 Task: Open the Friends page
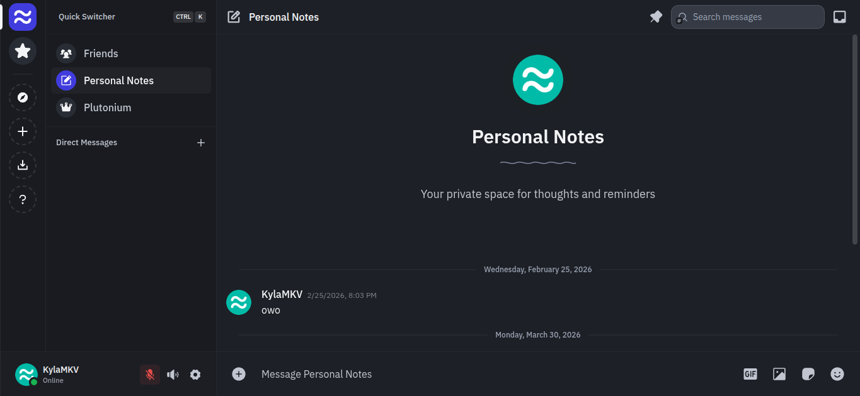[101, 53]
